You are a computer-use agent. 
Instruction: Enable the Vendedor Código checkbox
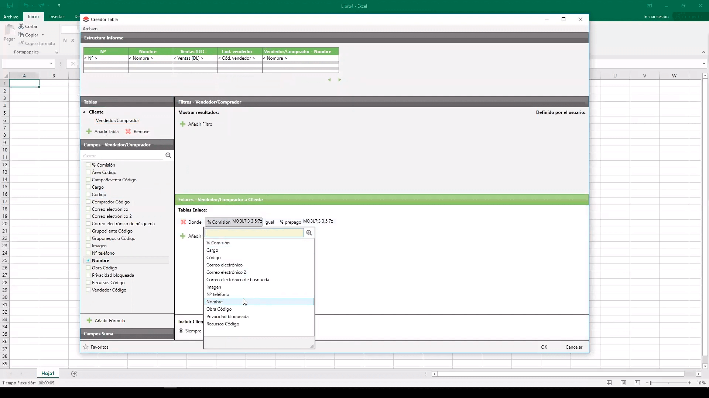point(88,290)
